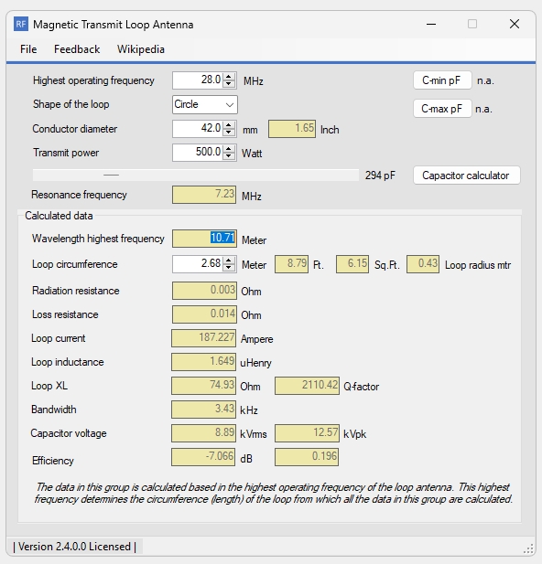The width and height of the screenshot is (542, 564).
Task: Click the C-min pF button
Action: click(442, 80)
